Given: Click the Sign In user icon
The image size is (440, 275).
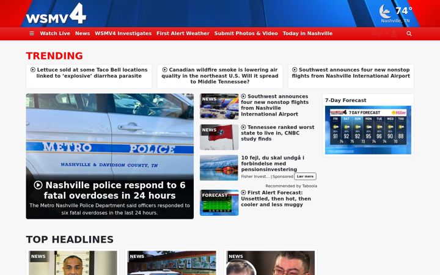Looking at the screenshot, I should [x=394, y=34].
